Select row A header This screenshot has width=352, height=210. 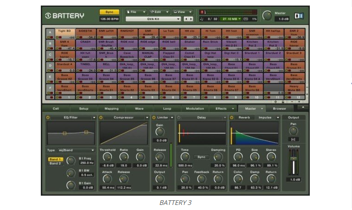tap(50, 34)
